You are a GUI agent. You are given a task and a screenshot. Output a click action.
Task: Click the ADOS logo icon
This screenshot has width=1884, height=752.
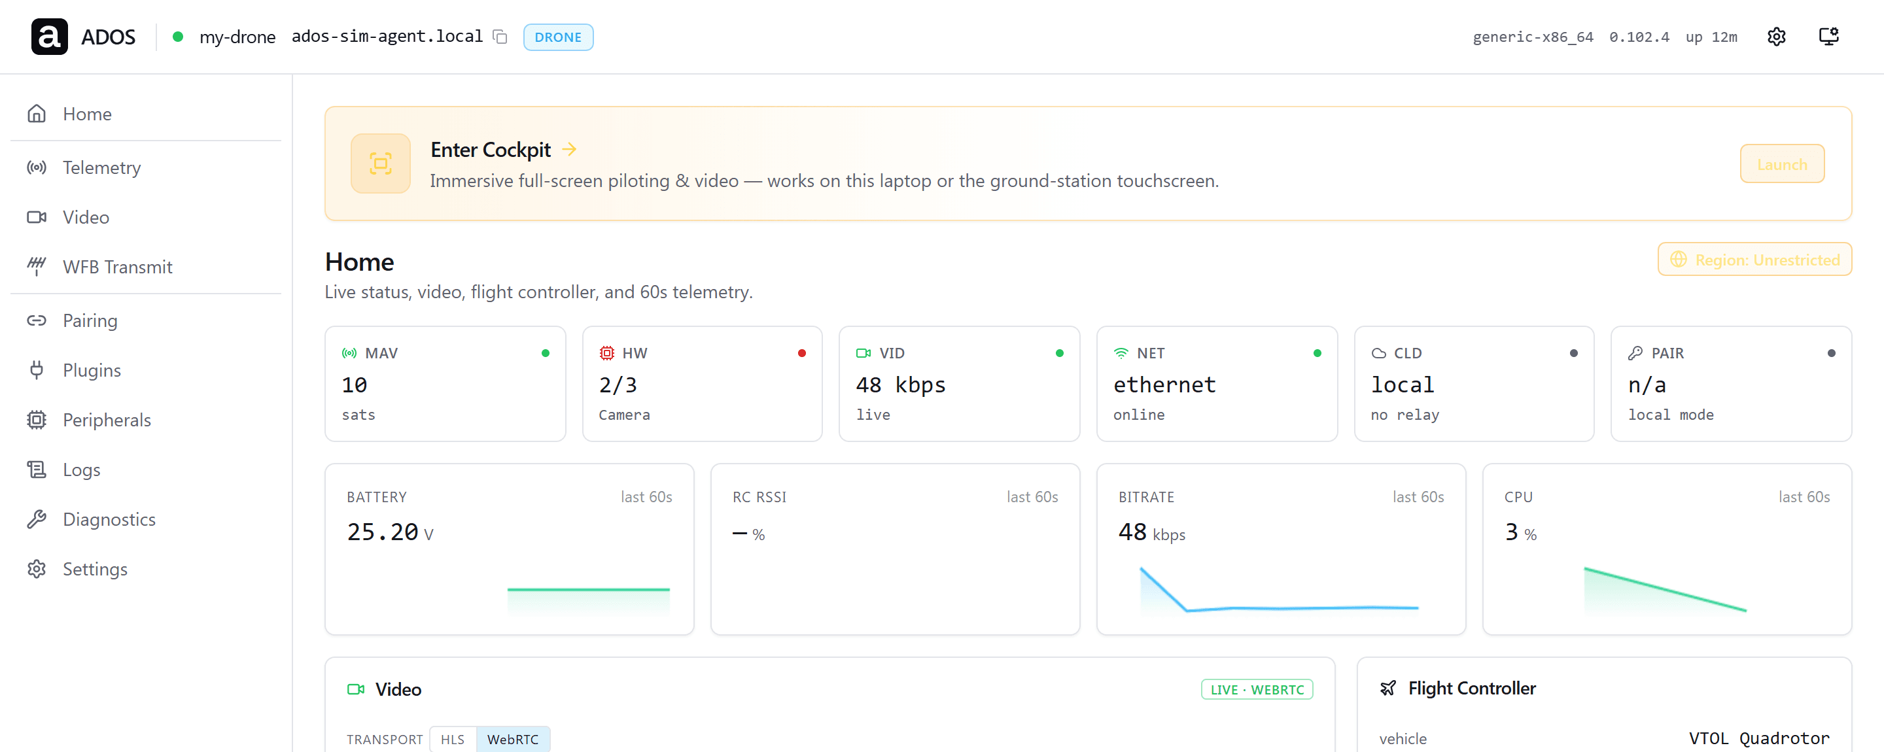pyautogui.click(x=49, y=37)
